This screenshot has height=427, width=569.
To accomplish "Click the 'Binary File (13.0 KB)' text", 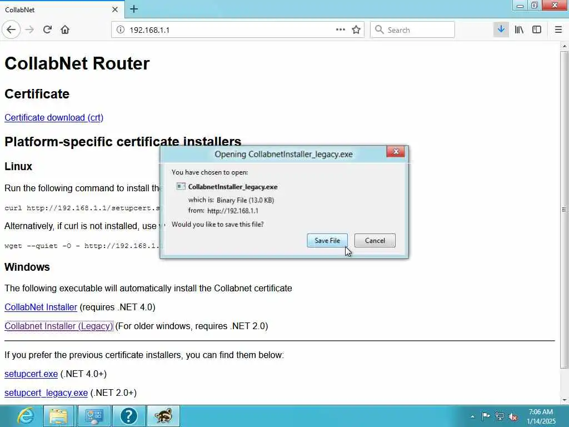I will coord(245,200).
